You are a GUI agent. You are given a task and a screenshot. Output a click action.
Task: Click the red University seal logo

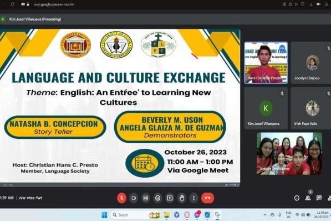(75, 44)
